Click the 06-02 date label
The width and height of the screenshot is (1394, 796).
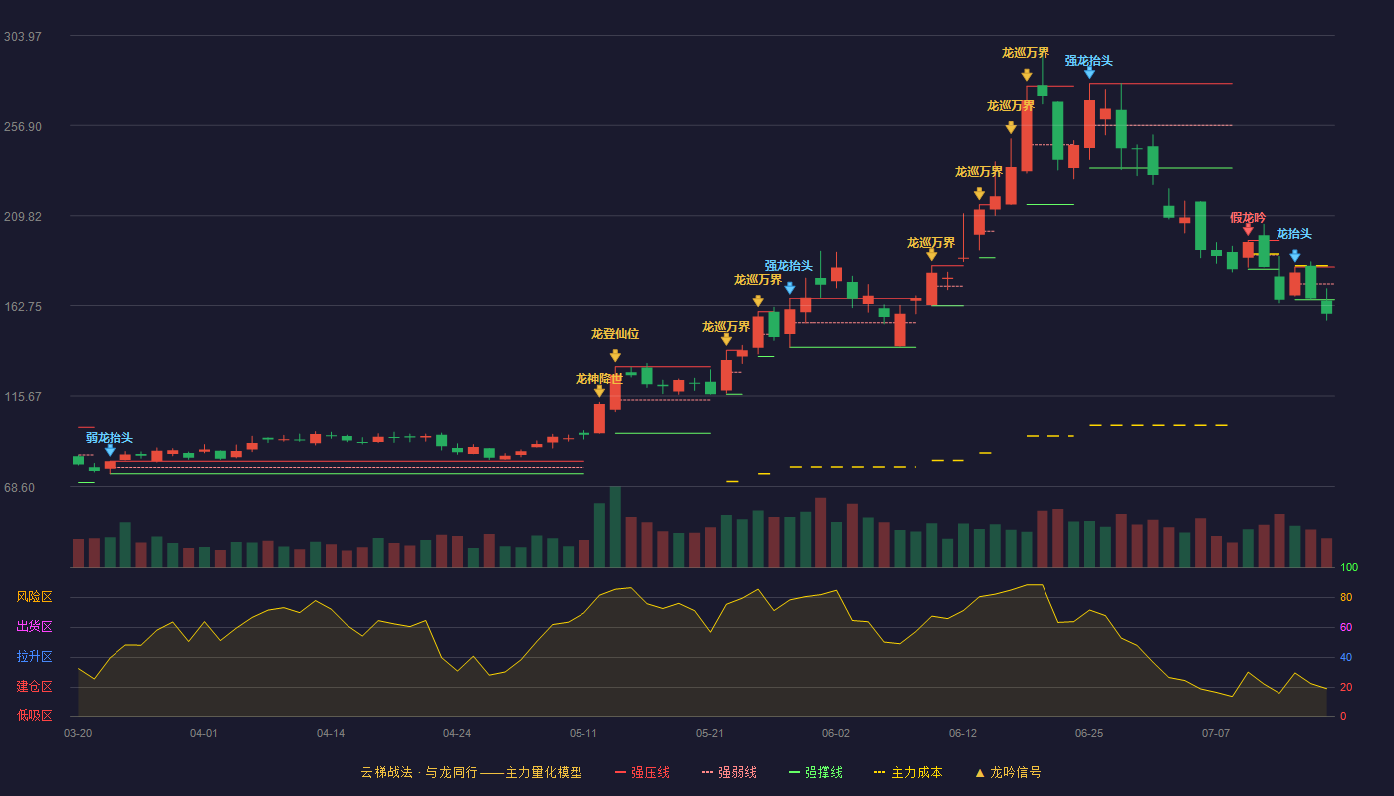pos(836,733)
